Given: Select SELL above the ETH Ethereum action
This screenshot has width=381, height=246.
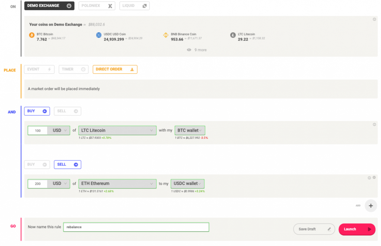Looking at the screenshot, I should click(67, 164).
